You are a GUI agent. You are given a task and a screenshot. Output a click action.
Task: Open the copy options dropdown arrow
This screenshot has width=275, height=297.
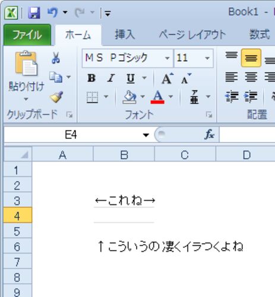[x=68, y=77]
